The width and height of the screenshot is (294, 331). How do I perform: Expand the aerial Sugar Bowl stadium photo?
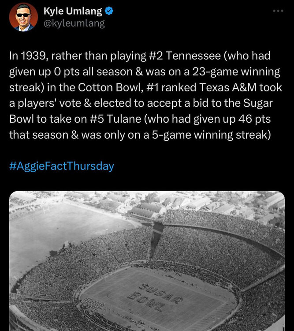pyautogui.click(x=147, y=260)
